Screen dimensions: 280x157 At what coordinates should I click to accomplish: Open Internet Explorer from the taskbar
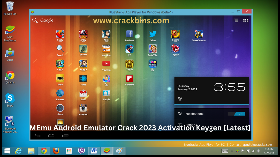pyautogui.click(x=19, y=151)
